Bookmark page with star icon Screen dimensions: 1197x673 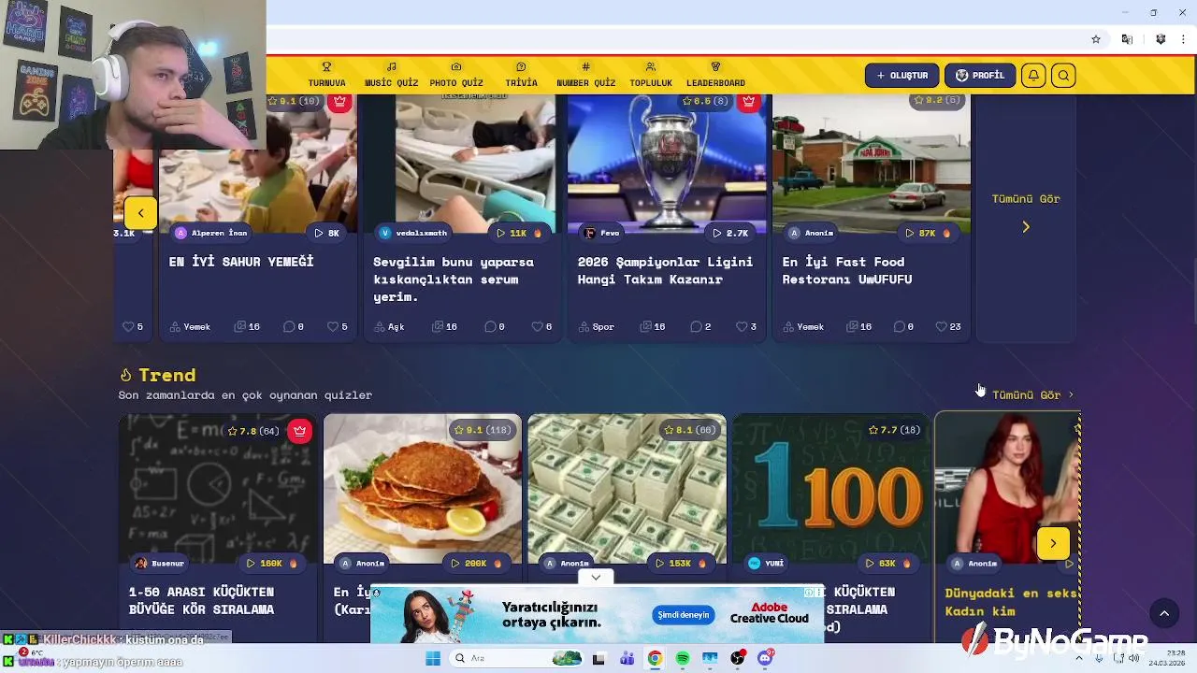(x=1096, y=39)
